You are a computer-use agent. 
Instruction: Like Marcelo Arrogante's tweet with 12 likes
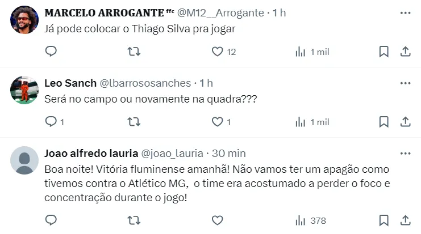217,52
